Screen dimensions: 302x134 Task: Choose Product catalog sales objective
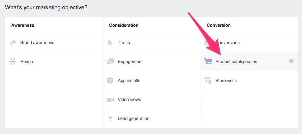(236, 62)
